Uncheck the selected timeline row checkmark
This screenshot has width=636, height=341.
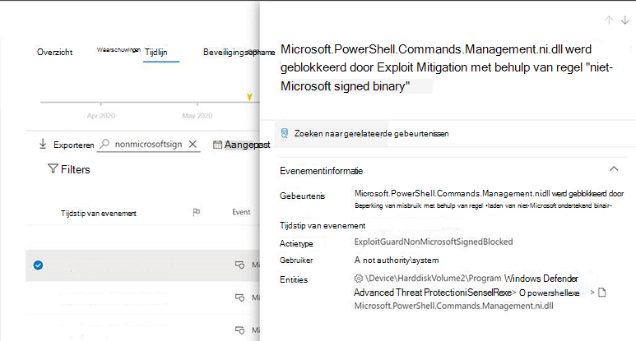pyautogui.click(x=38, y=265)
